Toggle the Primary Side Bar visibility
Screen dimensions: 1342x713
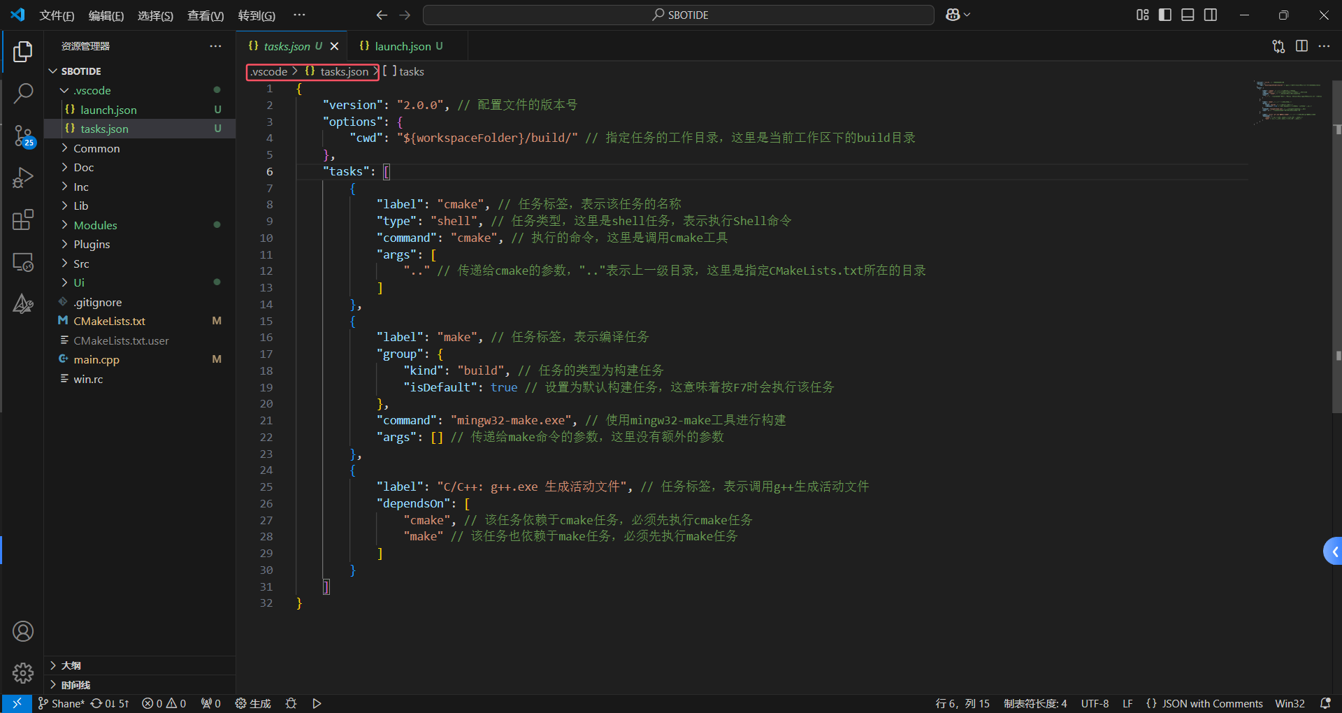pos(1165,15)
